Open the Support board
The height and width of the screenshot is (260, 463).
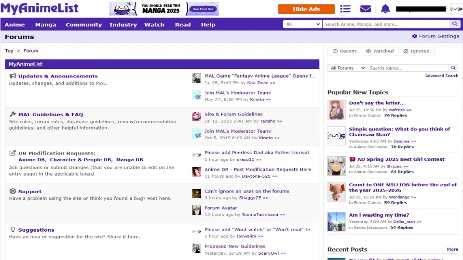point(30,191)
